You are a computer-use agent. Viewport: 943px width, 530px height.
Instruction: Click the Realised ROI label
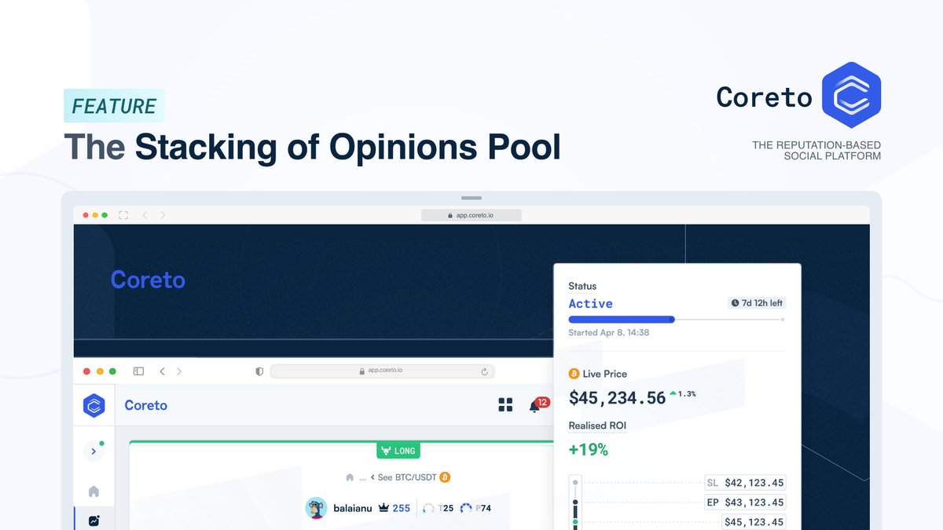pos(597,426)
